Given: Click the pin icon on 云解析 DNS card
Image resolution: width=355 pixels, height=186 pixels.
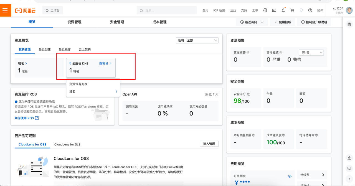Looking at the screenshot, I should coord(70,64).
